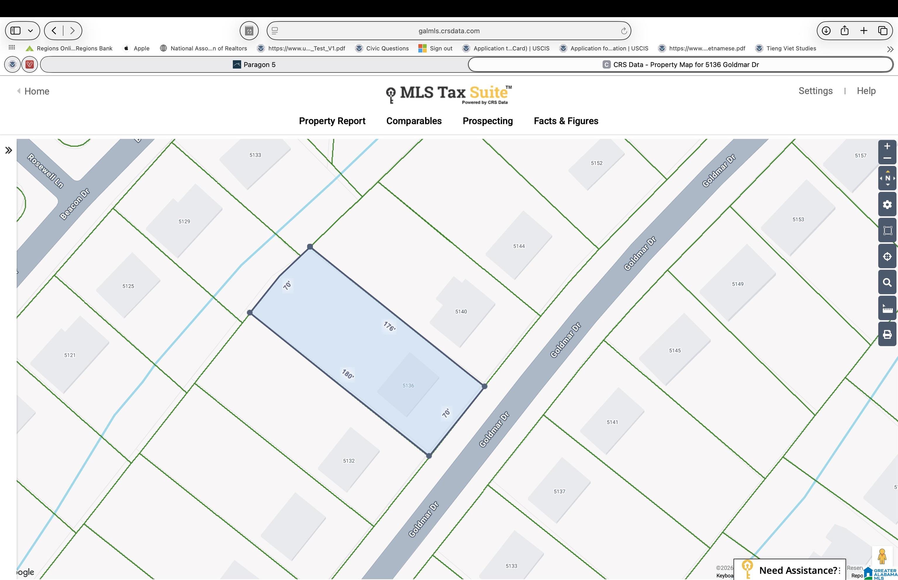Zoom out on the map

coord(887,158)
